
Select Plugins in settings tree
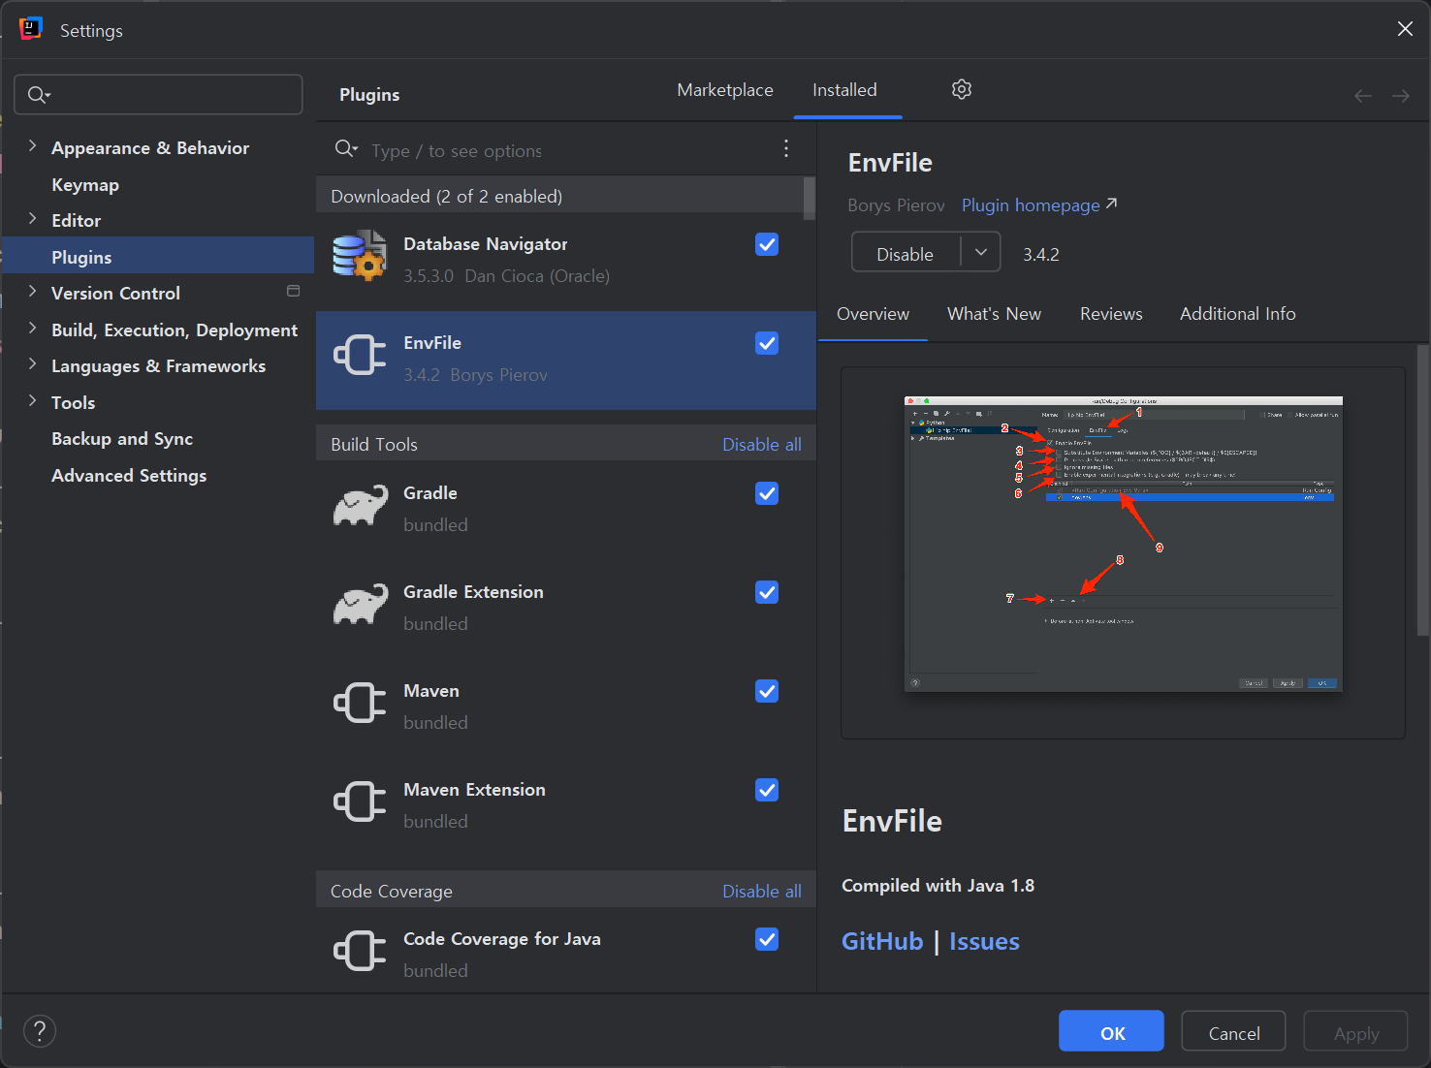158,257
